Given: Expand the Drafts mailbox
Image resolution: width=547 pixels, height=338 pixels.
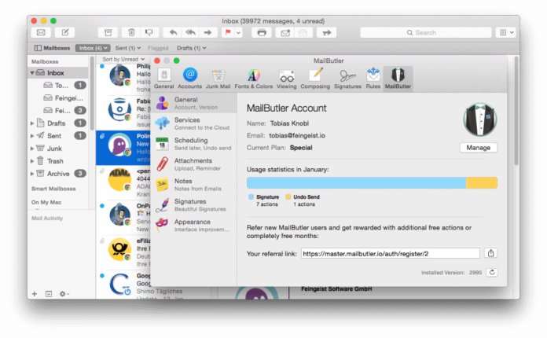Looking at the screenshot, I should point(32,123).
